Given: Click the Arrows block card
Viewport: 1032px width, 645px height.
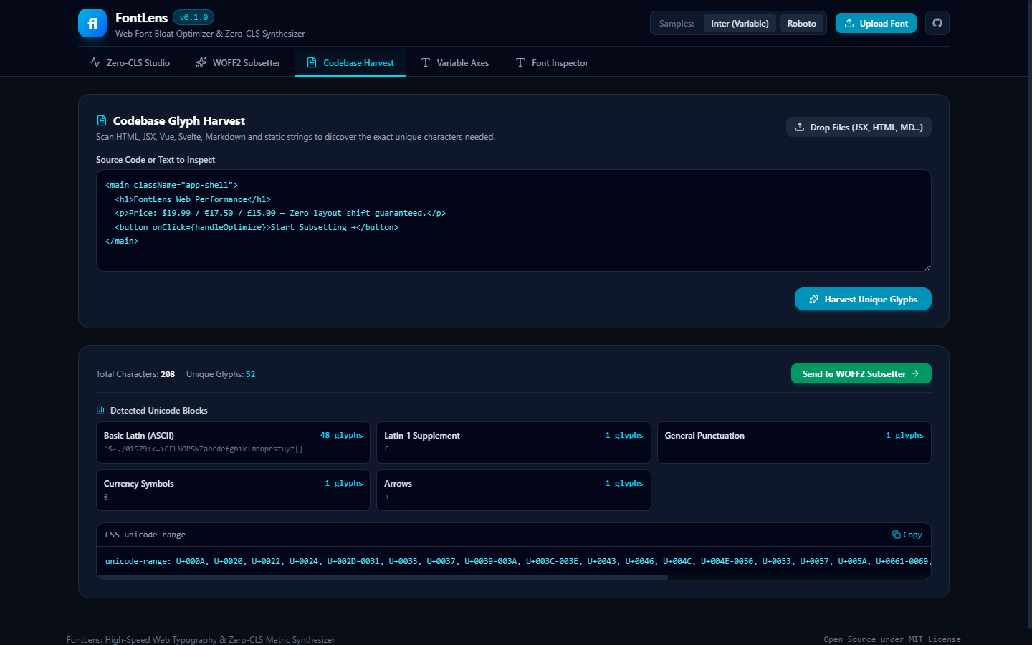Looking at the screenshot, I should point(513,490).
